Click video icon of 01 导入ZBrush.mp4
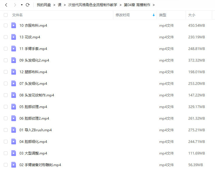 click(14, 130)
